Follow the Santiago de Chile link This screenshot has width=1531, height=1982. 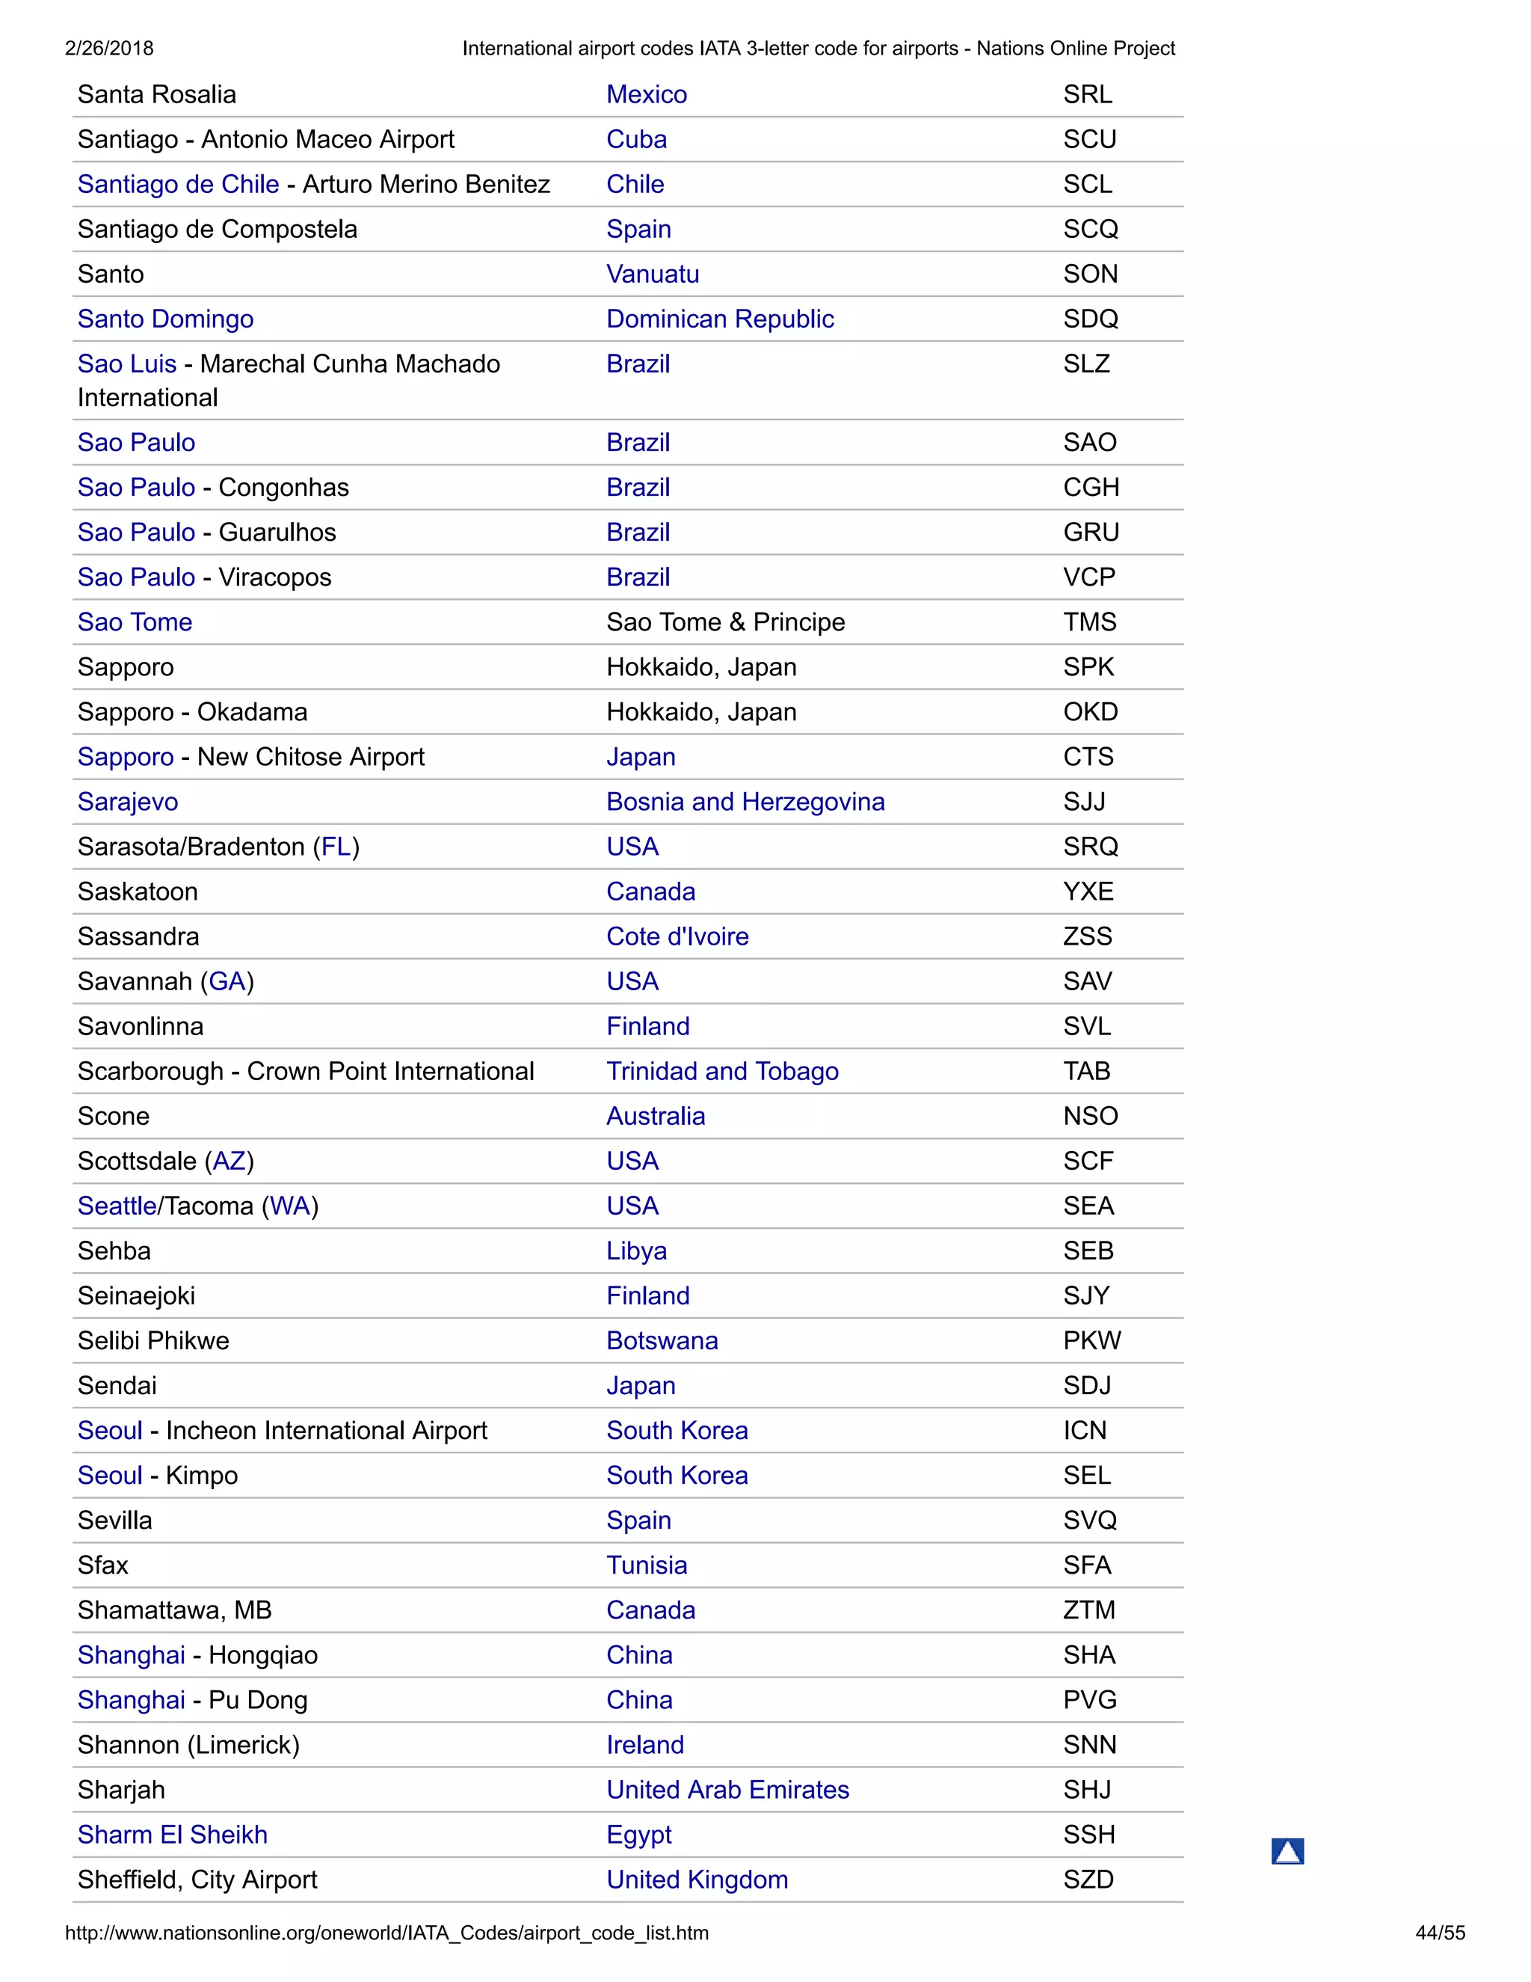[178, 184]
